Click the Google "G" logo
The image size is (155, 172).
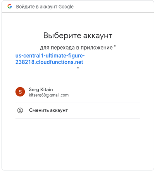pyautogui.click(x=10, y=6)
